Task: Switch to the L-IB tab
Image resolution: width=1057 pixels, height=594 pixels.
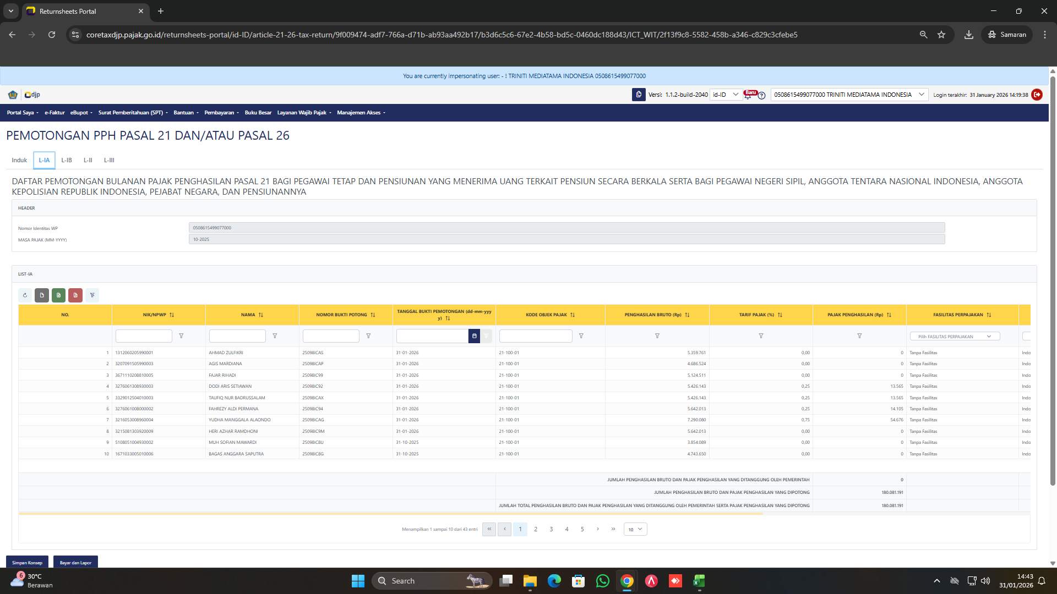Action: tap(67, 160)
